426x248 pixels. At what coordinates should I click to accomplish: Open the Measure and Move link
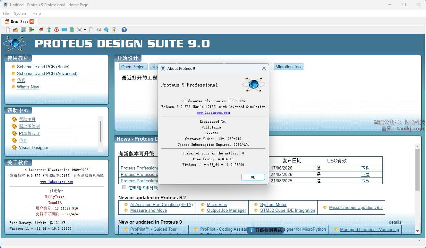[x=149, y=210]
